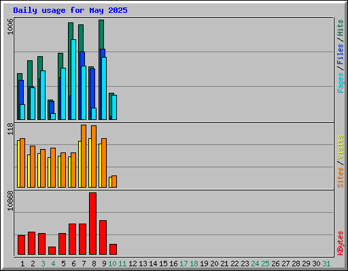Select the red KBytes bar for day 9

[x=103, y=237]
